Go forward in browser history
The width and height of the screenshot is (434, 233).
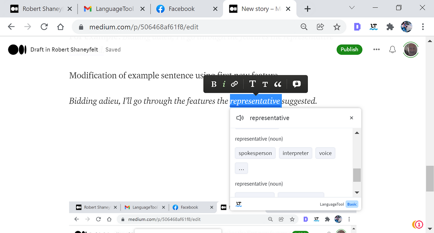28,27
